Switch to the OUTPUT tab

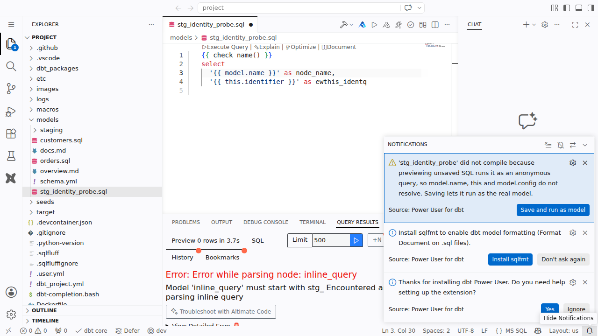(221, 222)
